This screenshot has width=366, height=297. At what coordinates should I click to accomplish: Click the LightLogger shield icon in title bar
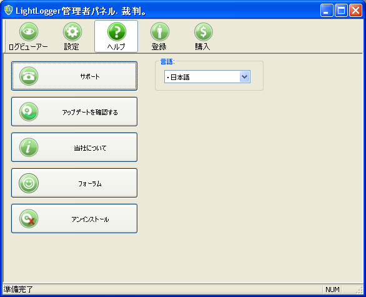(x=8, y=10)
